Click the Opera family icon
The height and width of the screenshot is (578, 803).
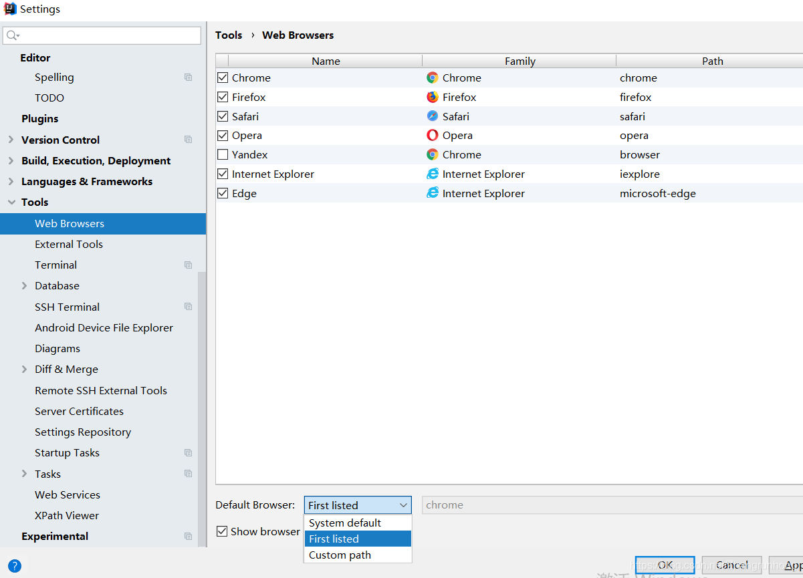(x=433, y=135)
